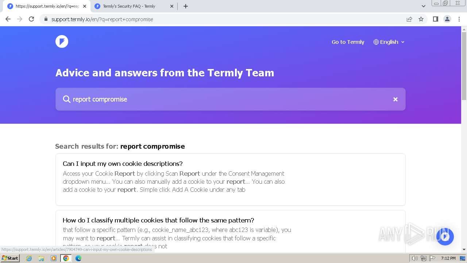Click the 'Search results for: report compromise' text
Image resolution: width=467 pixels, height=263 pixels.
pos(120,146)
